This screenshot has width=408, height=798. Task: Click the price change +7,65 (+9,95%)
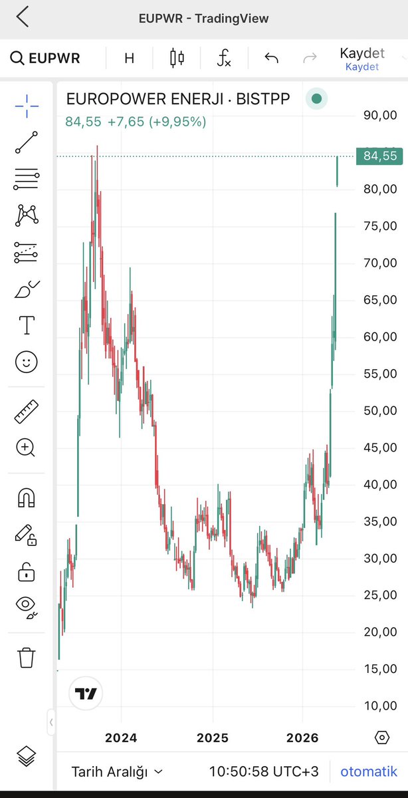pos(157,122)
